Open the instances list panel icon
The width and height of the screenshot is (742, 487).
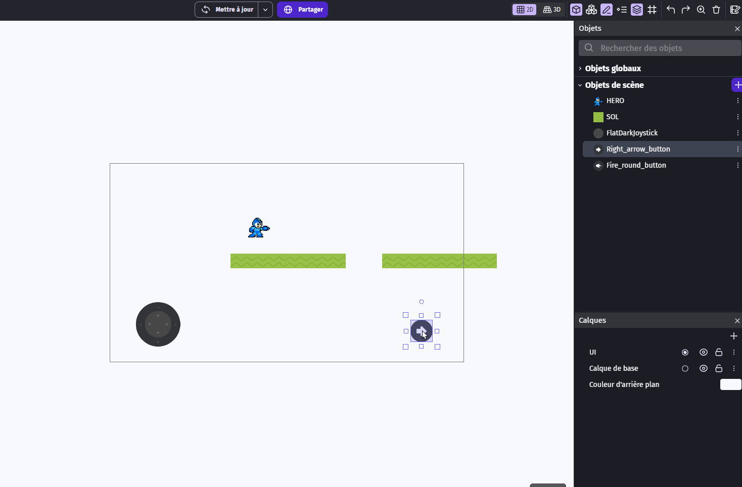(622, 10)
